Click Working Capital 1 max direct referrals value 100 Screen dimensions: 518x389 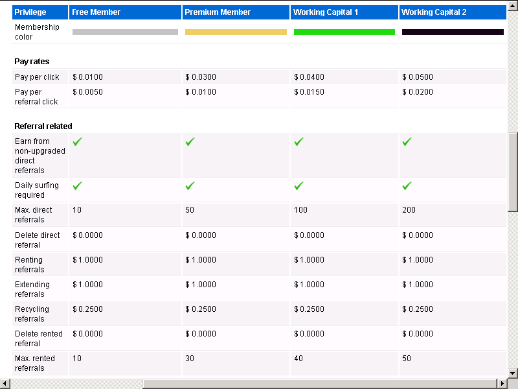(x=300, y=210)
